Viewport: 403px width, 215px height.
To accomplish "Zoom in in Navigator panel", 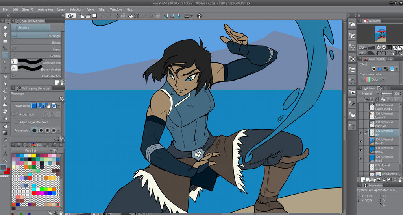I will 384,48.
